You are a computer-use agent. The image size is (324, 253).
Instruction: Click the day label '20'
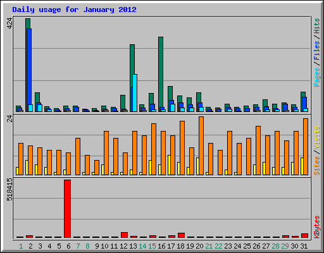[x=199, y=246]
